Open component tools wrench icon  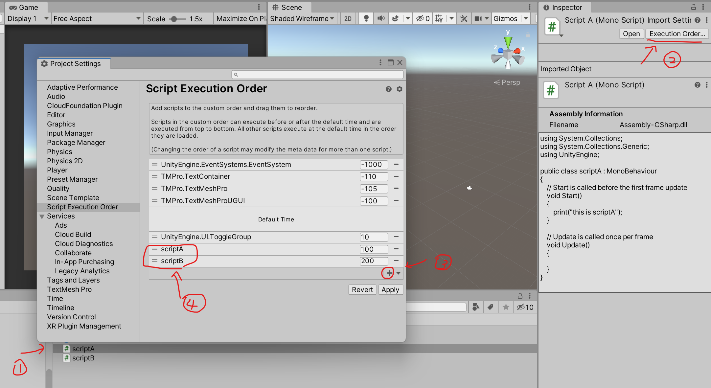coord(464,19)
